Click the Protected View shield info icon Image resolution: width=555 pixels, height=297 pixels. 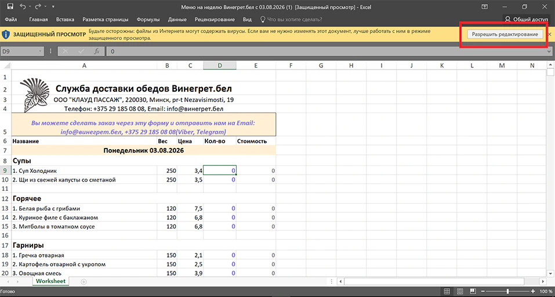(x=6, y=34)
